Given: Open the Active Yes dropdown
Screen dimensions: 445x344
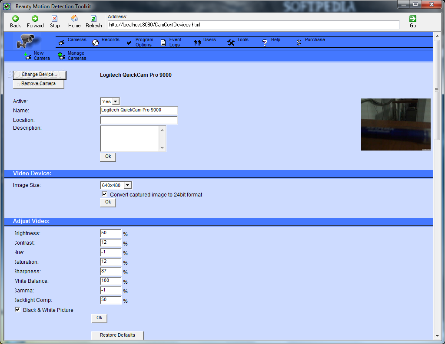Looking at the screenshot, I should coord(110,102).
